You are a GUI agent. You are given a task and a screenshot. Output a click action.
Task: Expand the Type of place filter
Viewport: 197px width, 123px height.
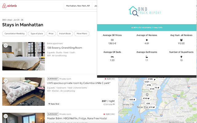[x=36, y=34]
